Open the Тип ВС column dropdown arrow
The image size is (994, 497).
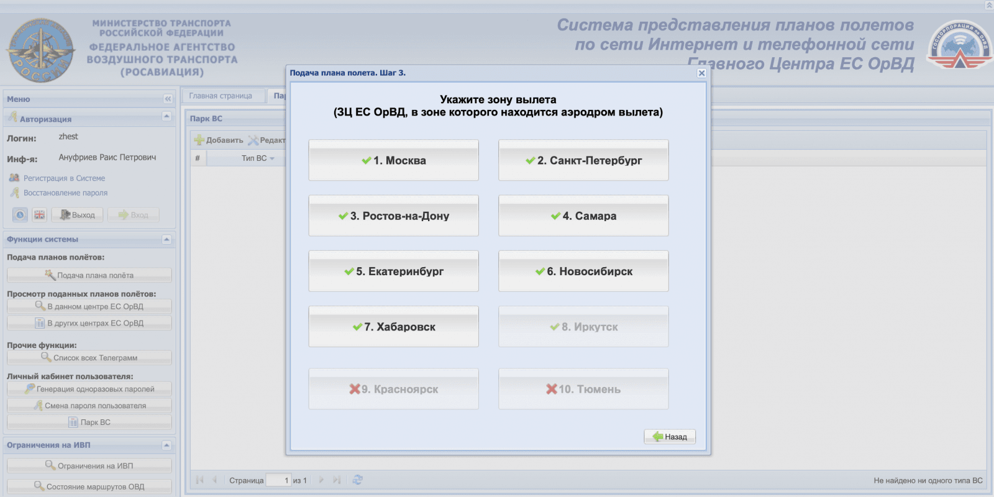272,158
